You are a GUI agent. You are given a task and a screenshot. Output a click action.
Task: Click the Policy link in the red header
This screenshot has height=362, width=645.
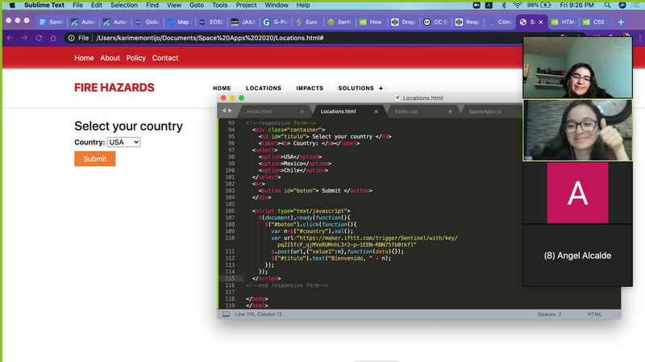click(x=136, y=58)
